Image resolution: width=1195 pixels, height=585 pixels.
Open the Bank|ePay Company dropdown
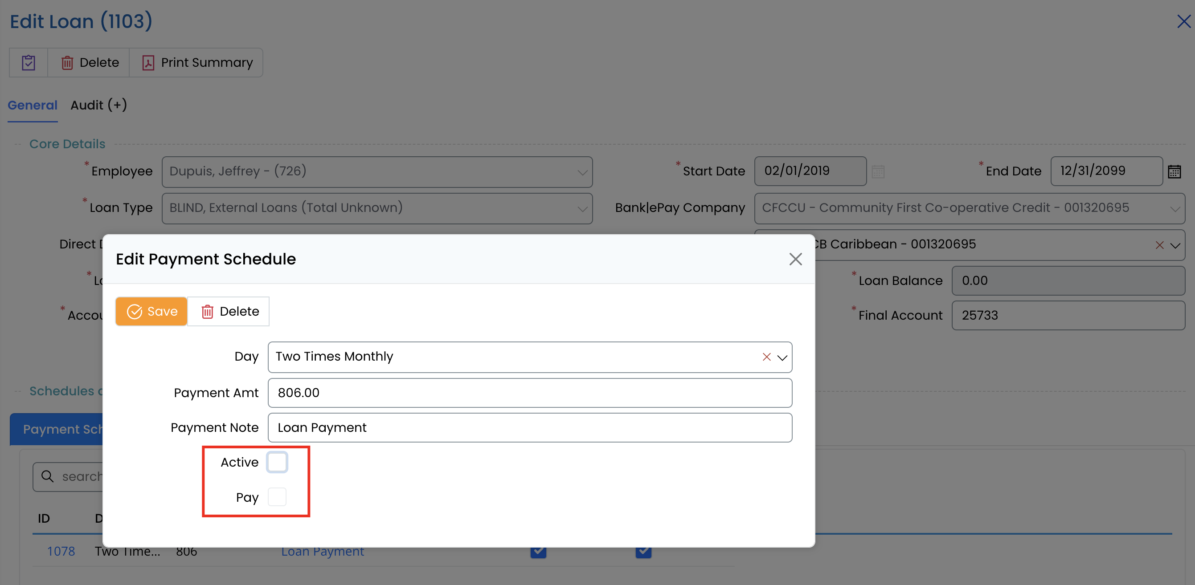pyautogui.click(x=1175, y=209)
